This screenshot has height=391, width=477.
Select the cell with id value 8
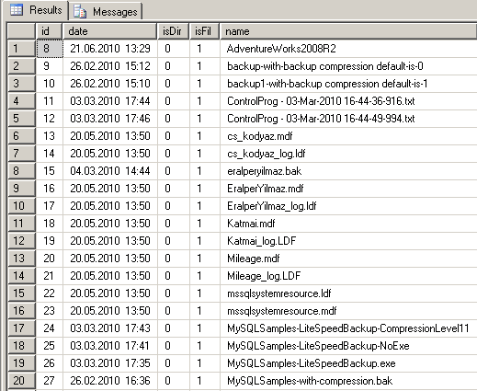coord(50,49)
